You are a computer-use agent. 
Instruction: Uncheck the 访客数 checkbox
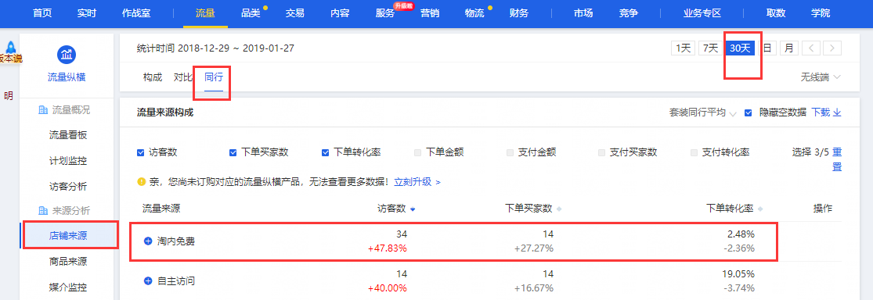click(x=141, y=152)
